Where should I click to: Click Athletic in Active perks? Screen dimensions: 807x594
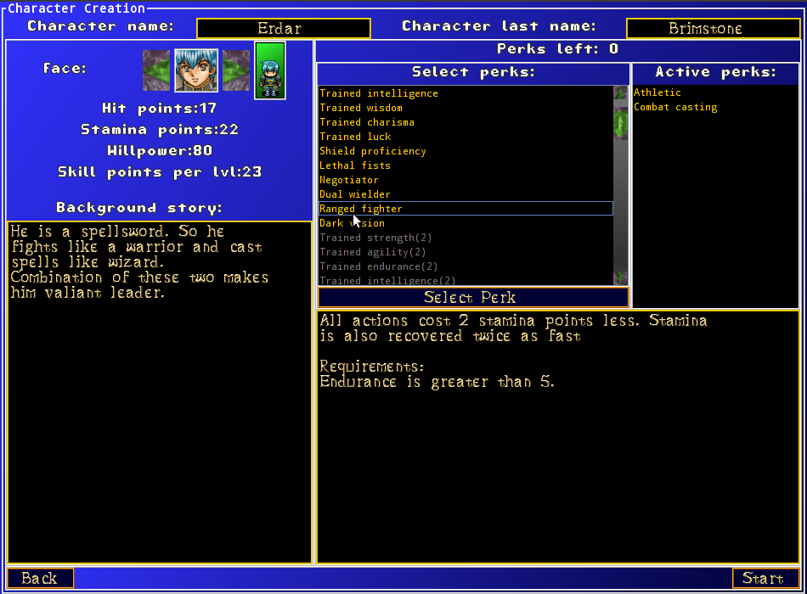[x=657, y=92]
